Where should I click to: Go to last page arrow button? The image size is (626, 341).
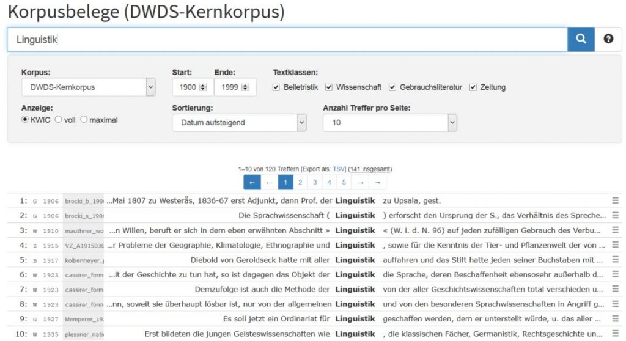click(x=378, y=182)
